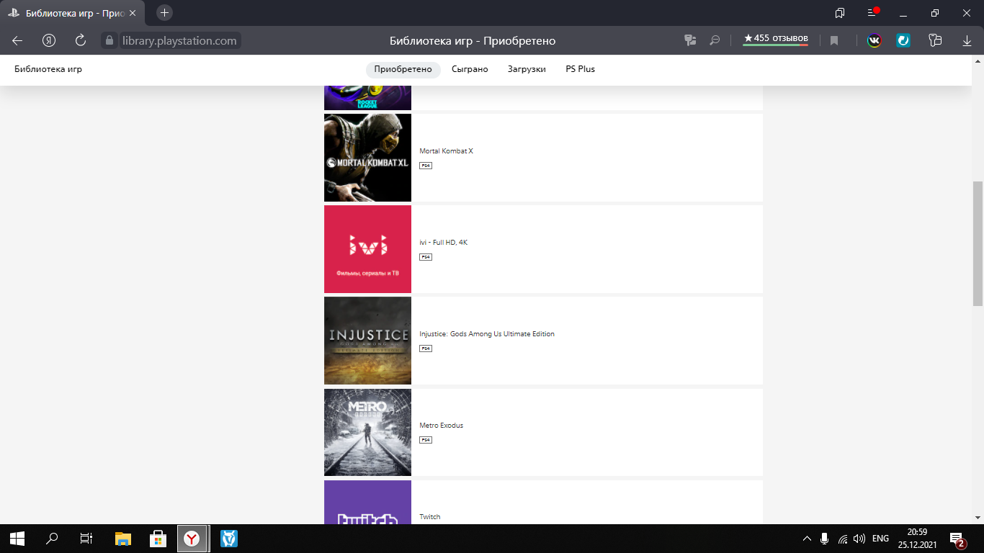Viewport: 984px width, 553px height.
Task: Open the new tab plus button
Action: click(x=164, y=13)
